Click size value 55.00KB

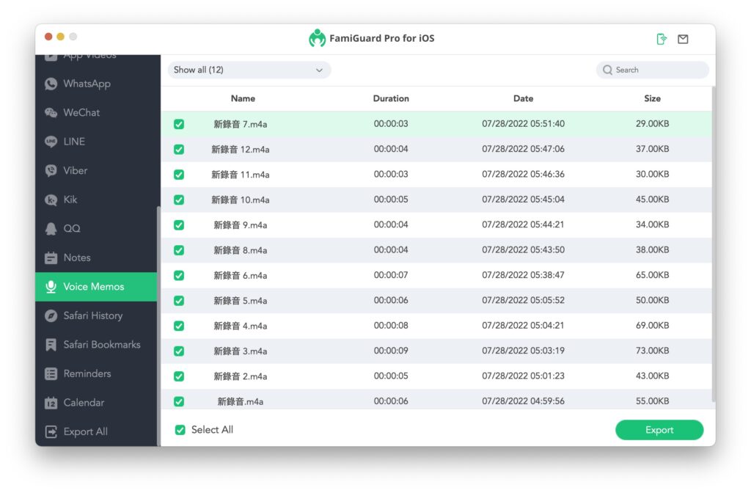[x=652, y=401]
